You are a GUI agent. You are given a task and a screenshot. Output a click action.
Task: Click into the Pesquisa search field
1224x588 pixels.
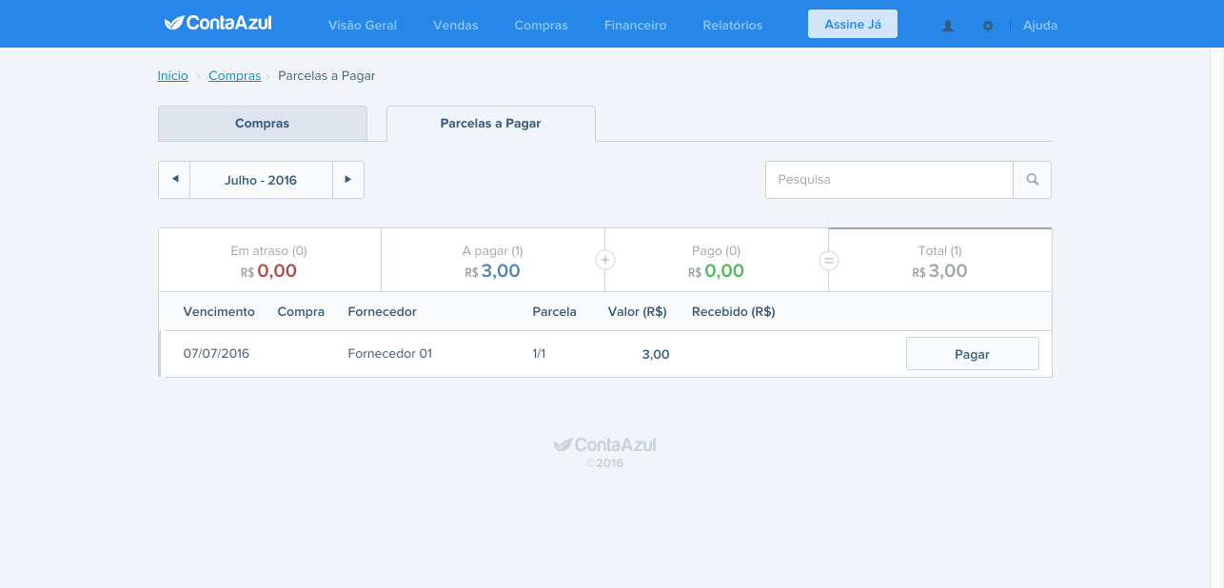[x=889, y=180]
